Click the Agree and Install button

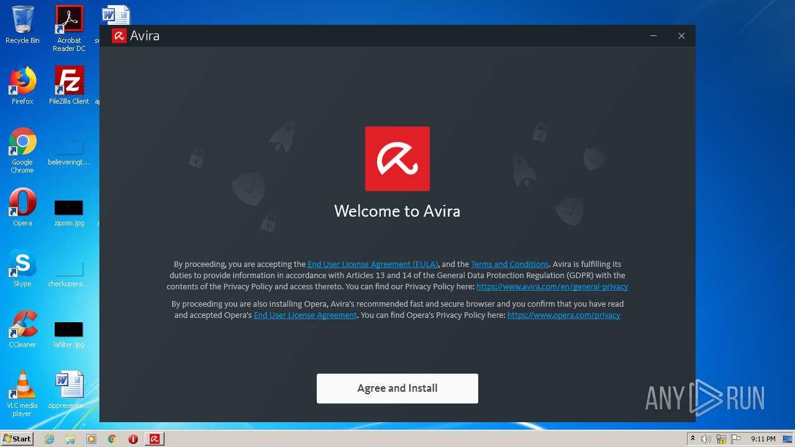point(397,388)
